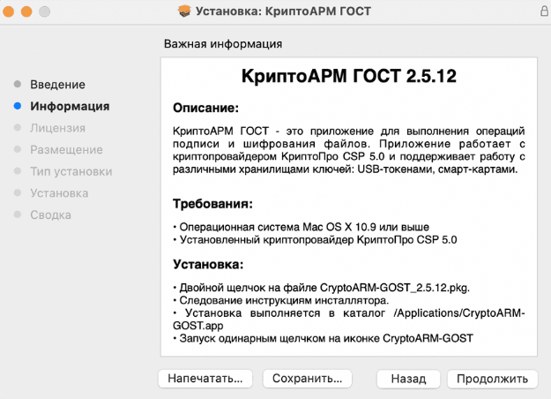Click the heading КриптоАРМ ГОСТ 2.5.12
Screen dimensions: 551x399
tap(349, 76)
